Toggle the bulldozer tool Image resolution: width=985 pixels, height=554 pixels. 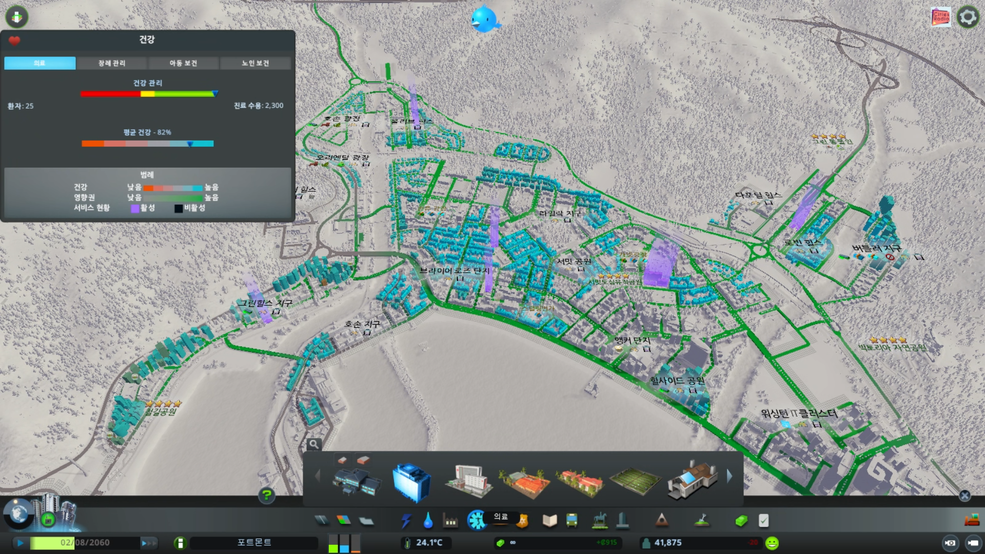(971, 521)
